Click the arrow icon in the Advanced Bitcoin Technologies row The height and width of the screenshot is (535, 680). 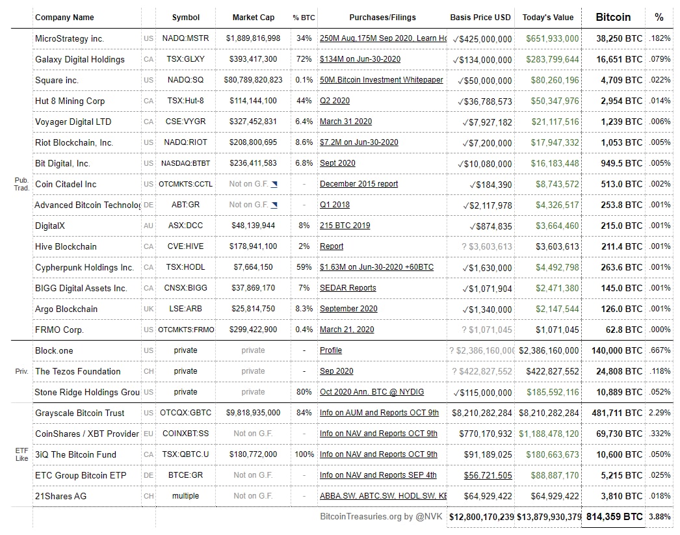(x=274, y=205)
